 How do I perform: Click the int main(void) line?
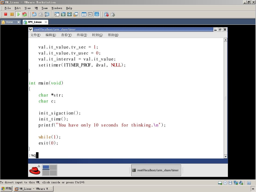pos(46,83)
